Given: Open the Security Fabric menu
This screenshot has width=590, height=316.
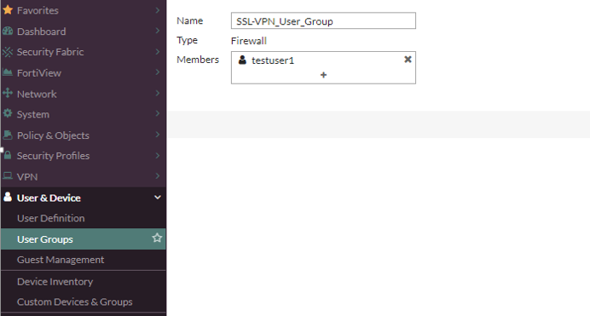Looking at the screenshot, I should pyautogui.click(x=84, y=52).
